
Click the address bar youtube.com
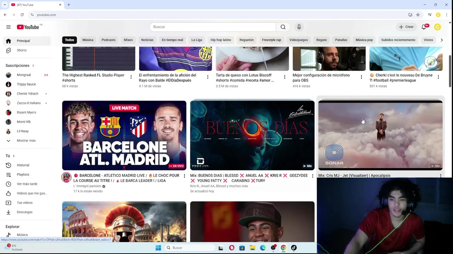point(46,15)
